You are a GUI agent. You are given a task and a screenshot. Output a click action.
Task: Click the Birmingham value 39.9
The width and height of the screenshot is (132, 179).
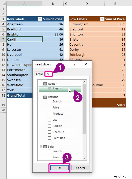[115, 24]
